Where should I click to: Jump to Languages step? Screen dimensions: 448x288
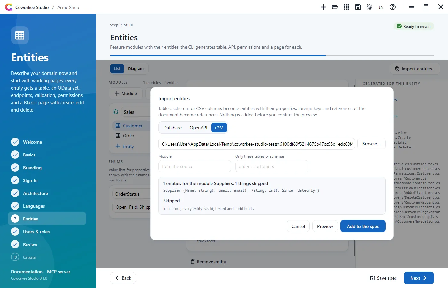coord(47,206)
